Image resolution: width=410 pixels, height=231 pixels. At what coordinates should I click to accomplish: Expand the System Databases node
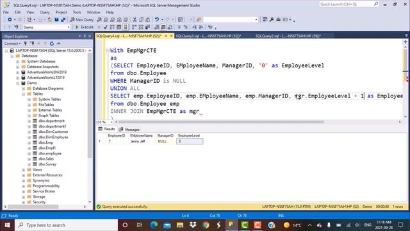(18, 62)
